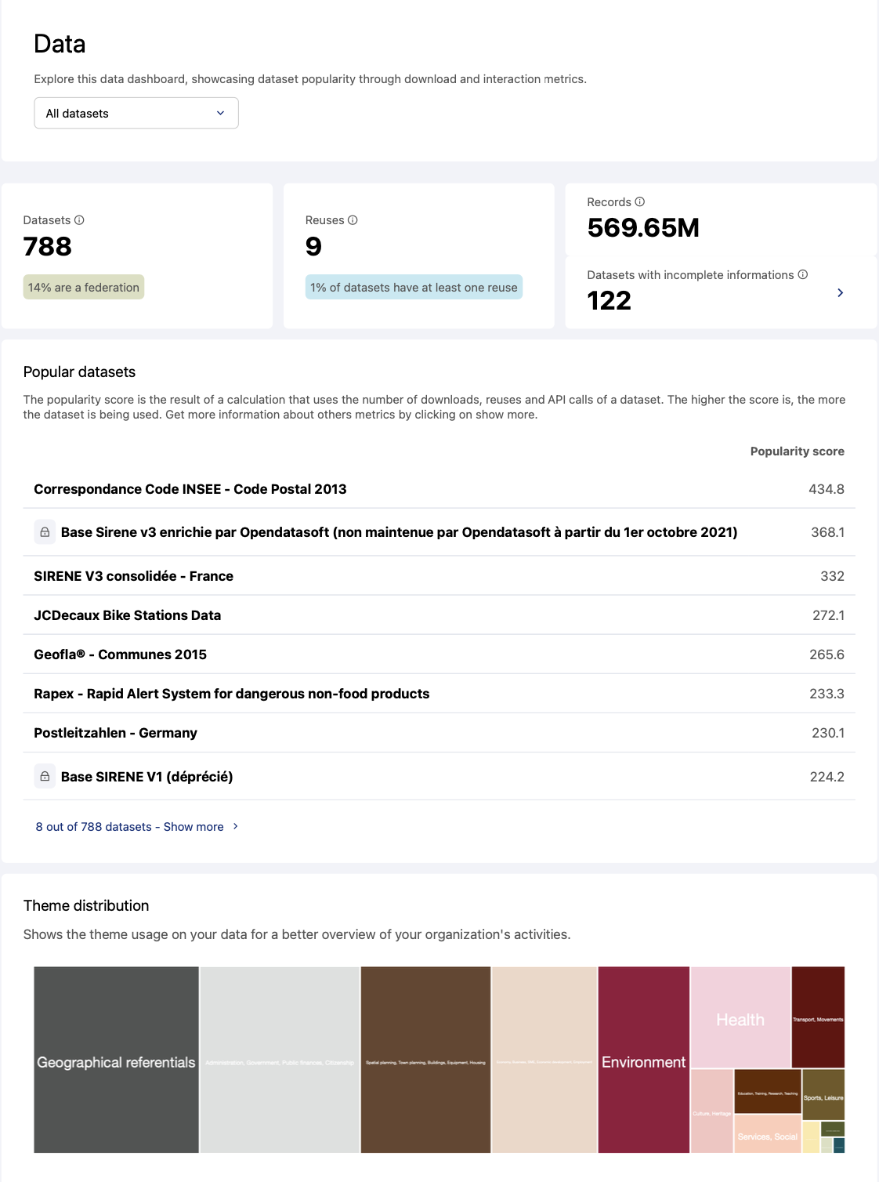Open Correspondance Code INSEE - Code Postal 2013

pos(190,489)
